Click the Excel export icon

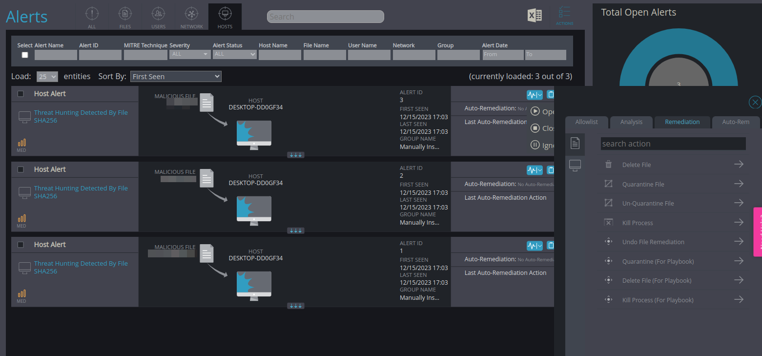[x=535, y=16]
